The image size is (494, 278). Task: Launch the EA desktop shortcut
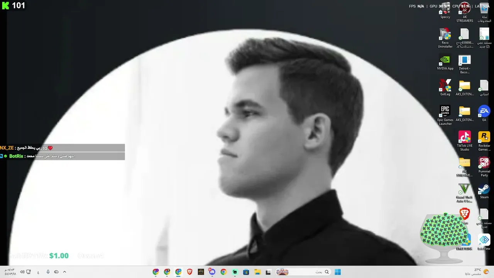tap(484, 114)
